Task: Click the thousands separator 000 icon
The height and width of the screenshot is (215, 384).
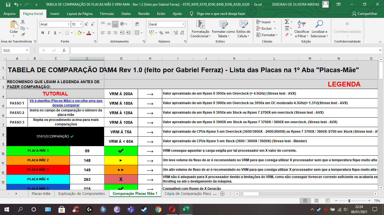Action: (x=167, y=33)
